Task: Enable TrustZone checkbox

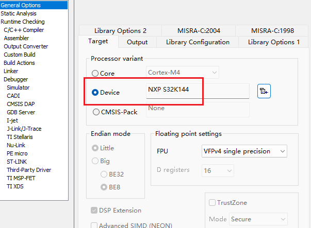Action: click(x=212, y=202)
